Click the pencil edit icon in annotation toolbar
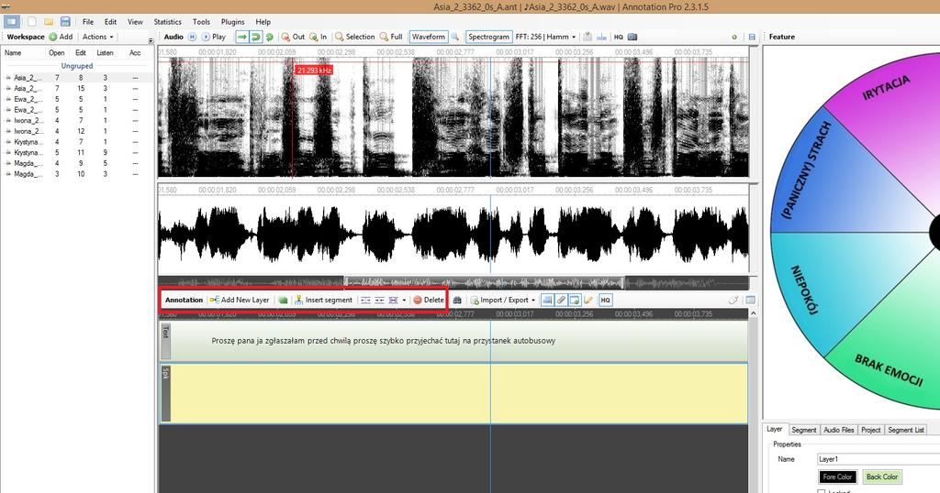This screenshot has height=493, width=940. tap(588, 300)
